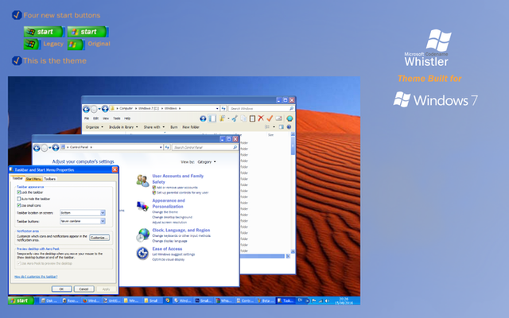Image resolution: width=509 pixels, height=318 pixels.
Task: Open the Taskbar buttons dropdown
Action: [83, 221]
